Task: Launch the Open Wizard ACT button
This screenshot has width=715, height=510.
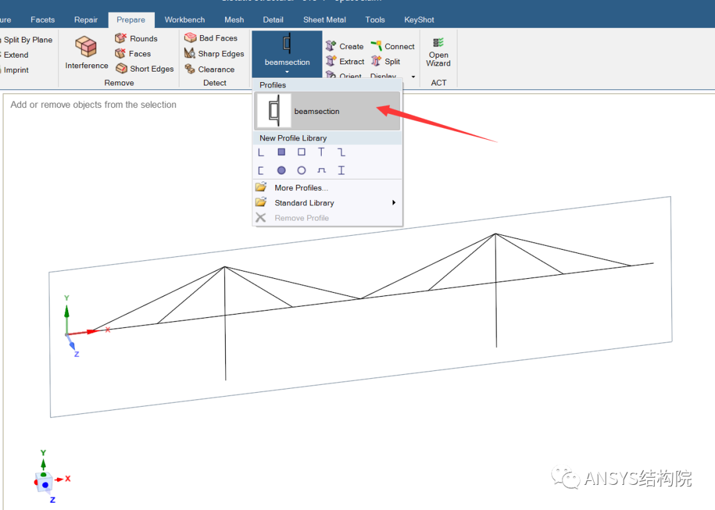Action: point(438,53)
